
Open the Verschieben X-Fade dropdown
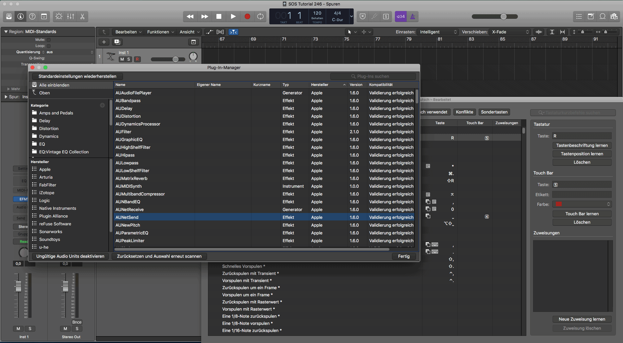509,32
